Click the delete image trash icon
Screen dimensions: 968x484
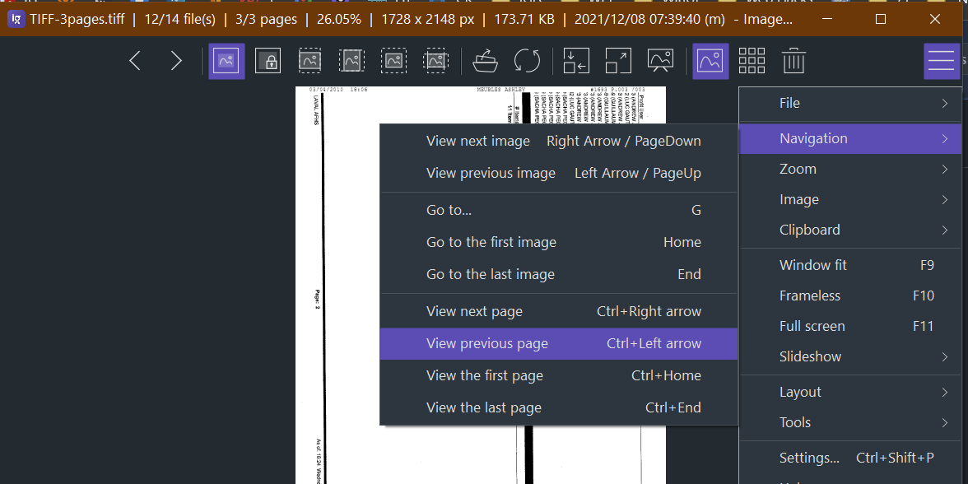(791, 60)
